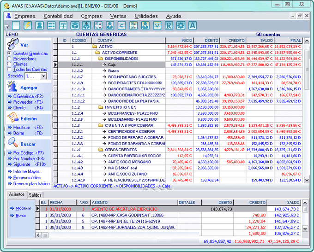
Task: Select Proveedores radio button
Action: pyautogui.click(x=9, y=59)
